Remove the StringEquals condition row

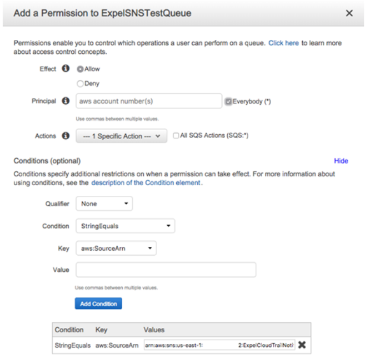(302, 344)
